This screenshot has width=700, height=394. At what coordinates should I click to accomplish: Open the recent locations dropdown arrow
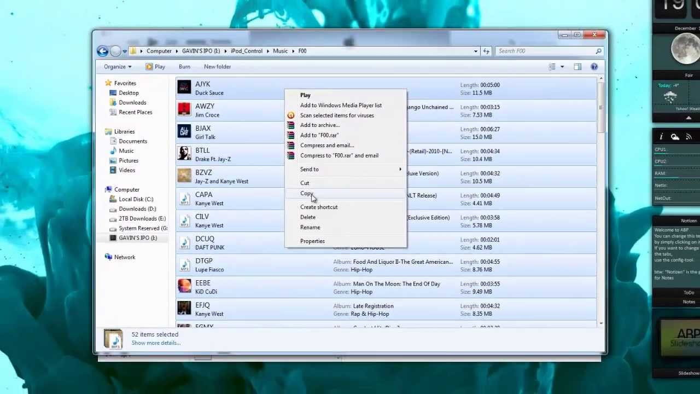125,51
